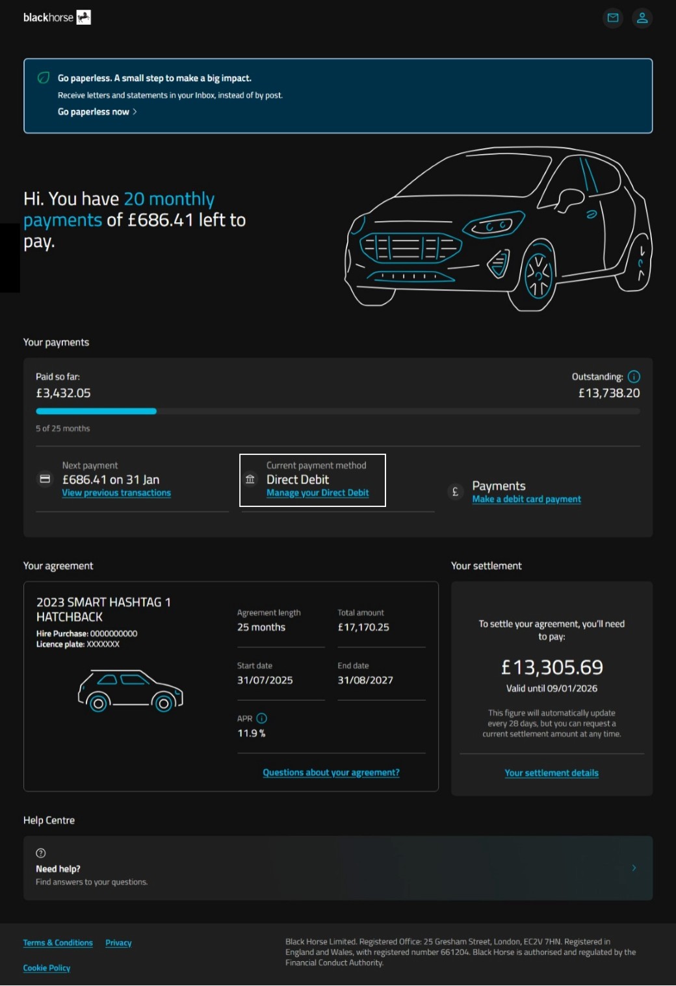
Task: Click the Go paperless now chevron
Action: pos(135,112)
